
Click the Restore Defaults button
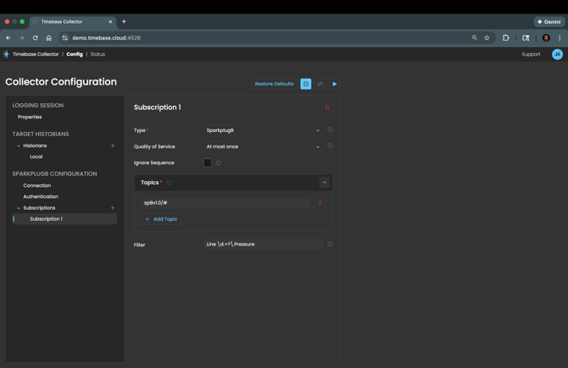pyautogui.click(x=274, y=84)
